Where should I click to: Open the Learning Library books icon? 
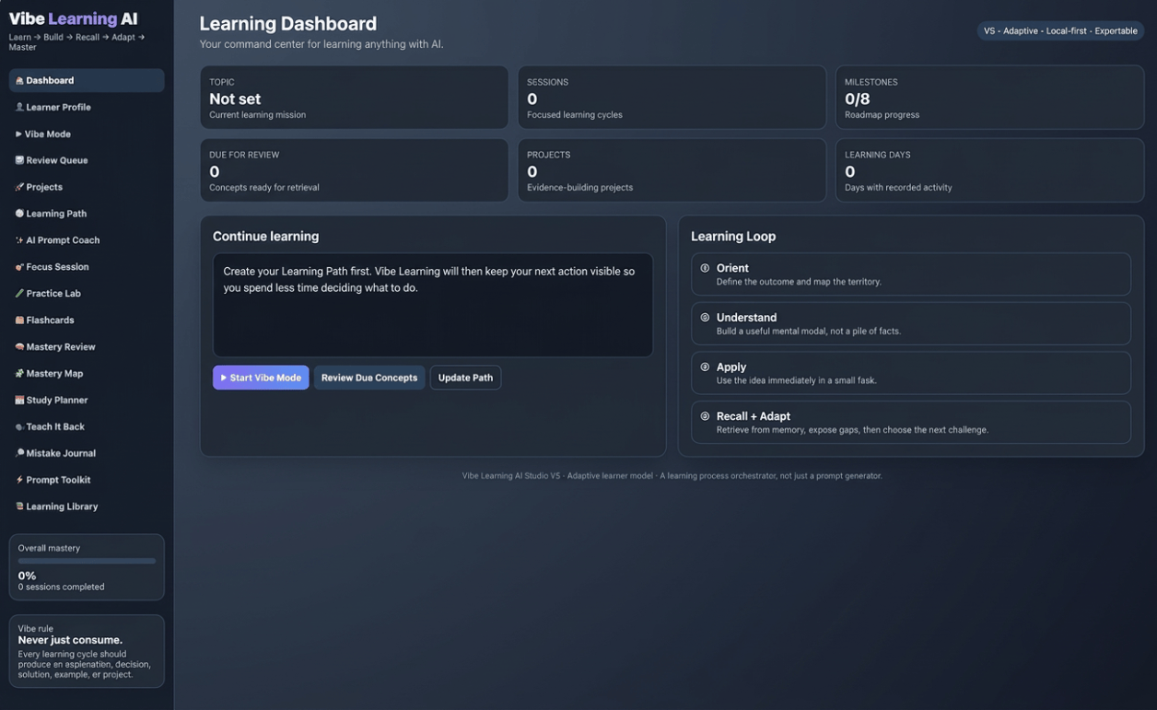pos(19,506)
